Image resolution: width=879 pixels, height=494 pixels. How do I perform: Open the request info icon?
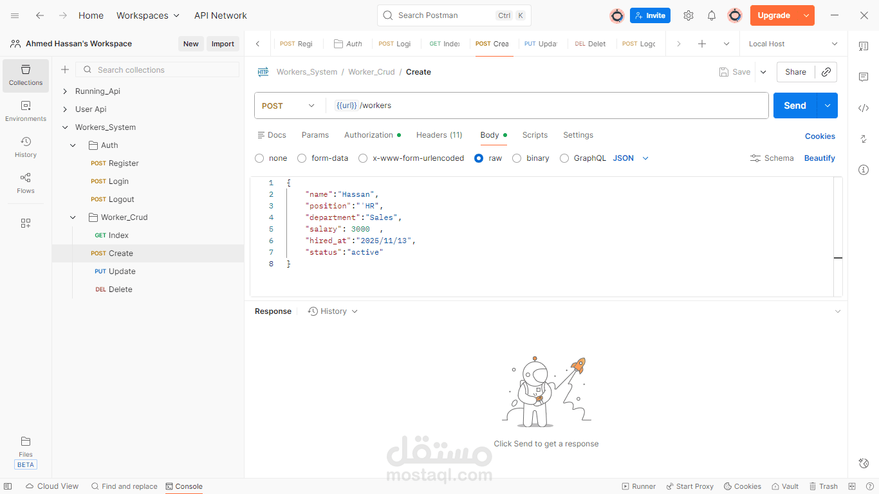click(x=864, y=170)
